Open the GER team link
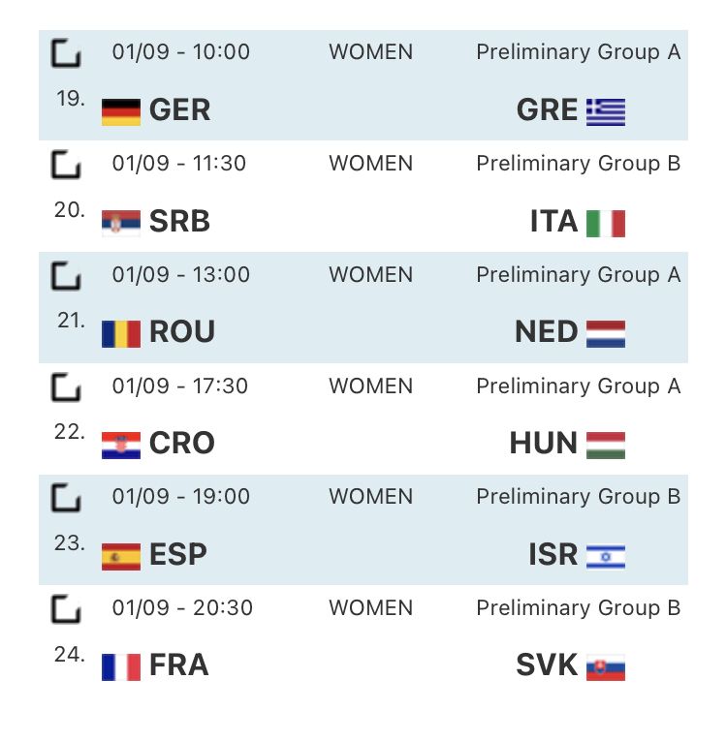Viewport: 727px width, 741px height. pyautogui.click(x=179, y=110)
